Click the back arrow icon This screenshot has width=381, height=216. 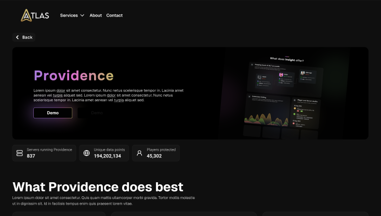coord(17,37)
